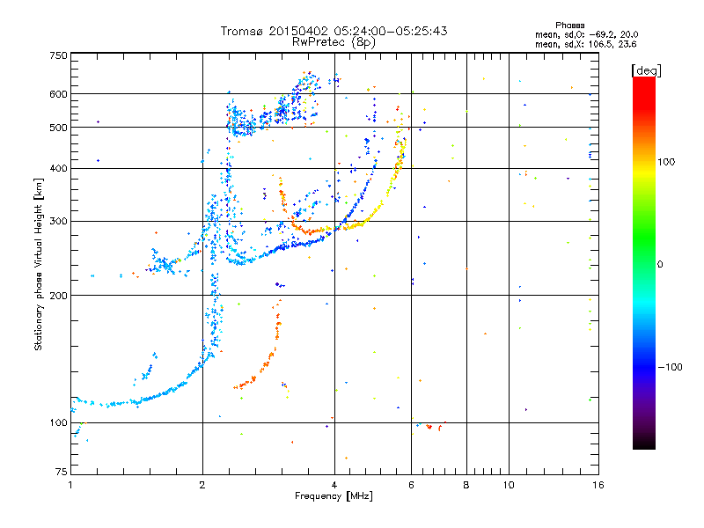This screenshot has width=704, height=528.
Task: Click the y-axis '100' tick label
Action: click(x=58, y=423)
